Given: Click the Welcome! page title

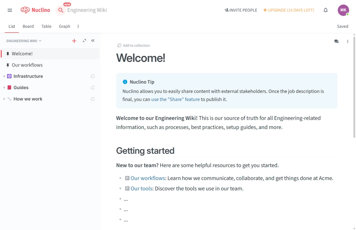Looking at the screenshot, I should point(141,58).
